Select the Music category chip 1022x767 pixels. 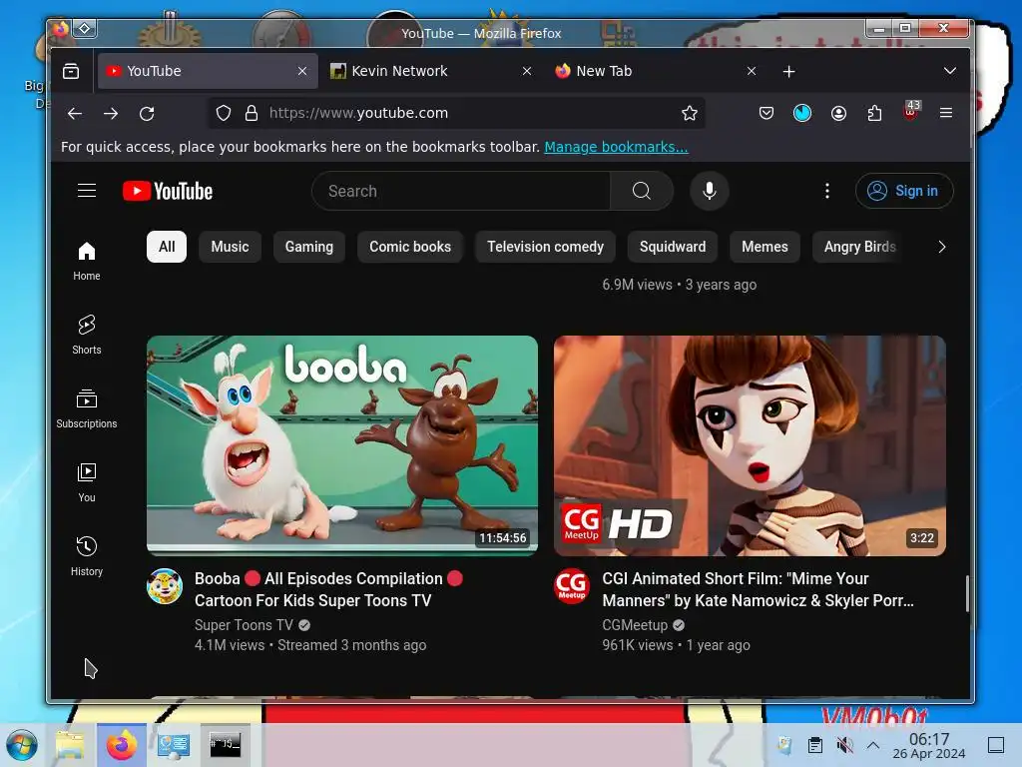(231, 247)
